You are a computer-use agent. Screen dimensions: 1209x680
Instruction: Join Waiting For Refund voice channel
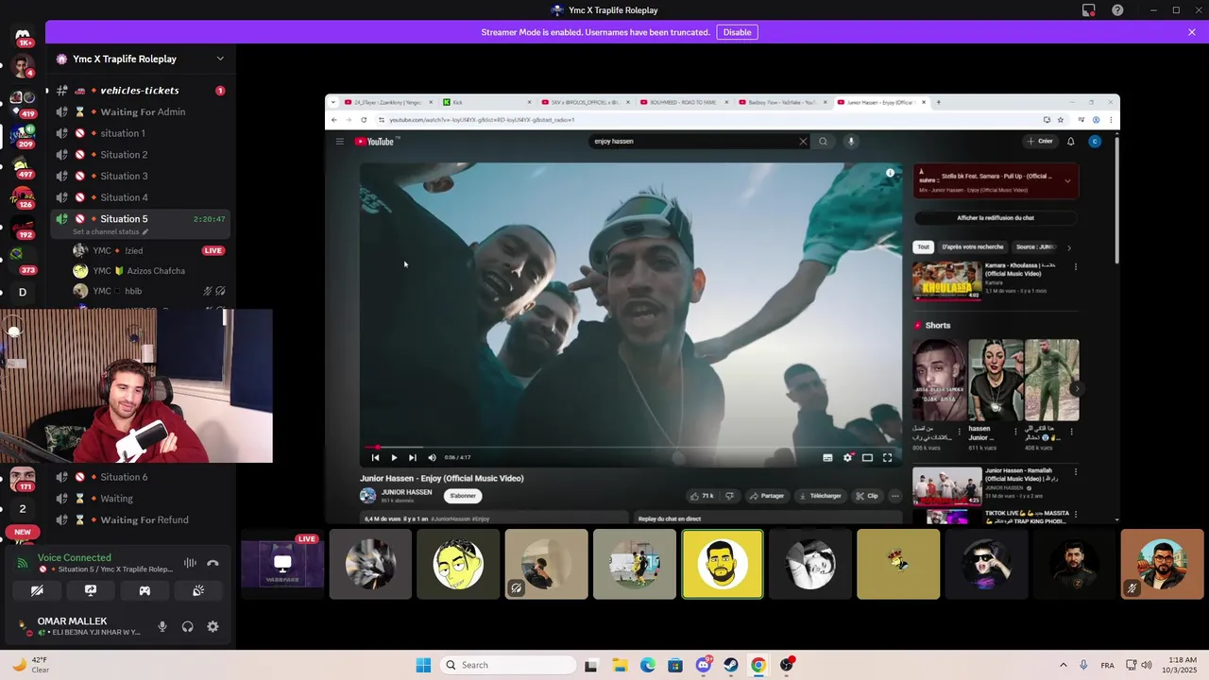tap(140, 519)
